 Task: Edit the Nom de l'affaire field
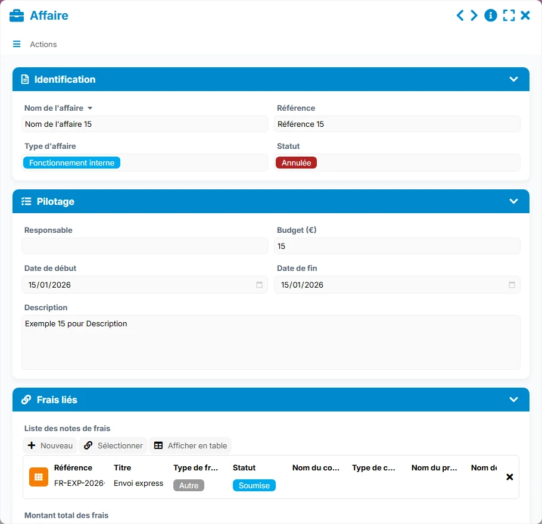tap(145, 124)
